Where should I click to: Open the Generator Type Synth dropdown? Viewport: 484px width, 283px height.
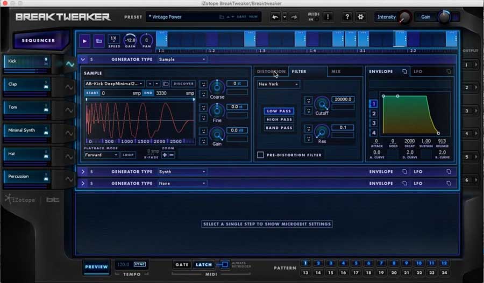(182, 171)
